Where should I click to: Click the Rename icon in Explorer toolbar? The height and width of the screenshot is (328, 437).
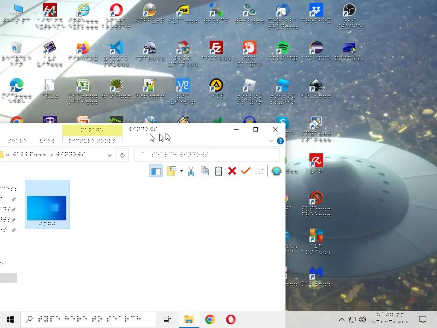(x=259, y=171)
